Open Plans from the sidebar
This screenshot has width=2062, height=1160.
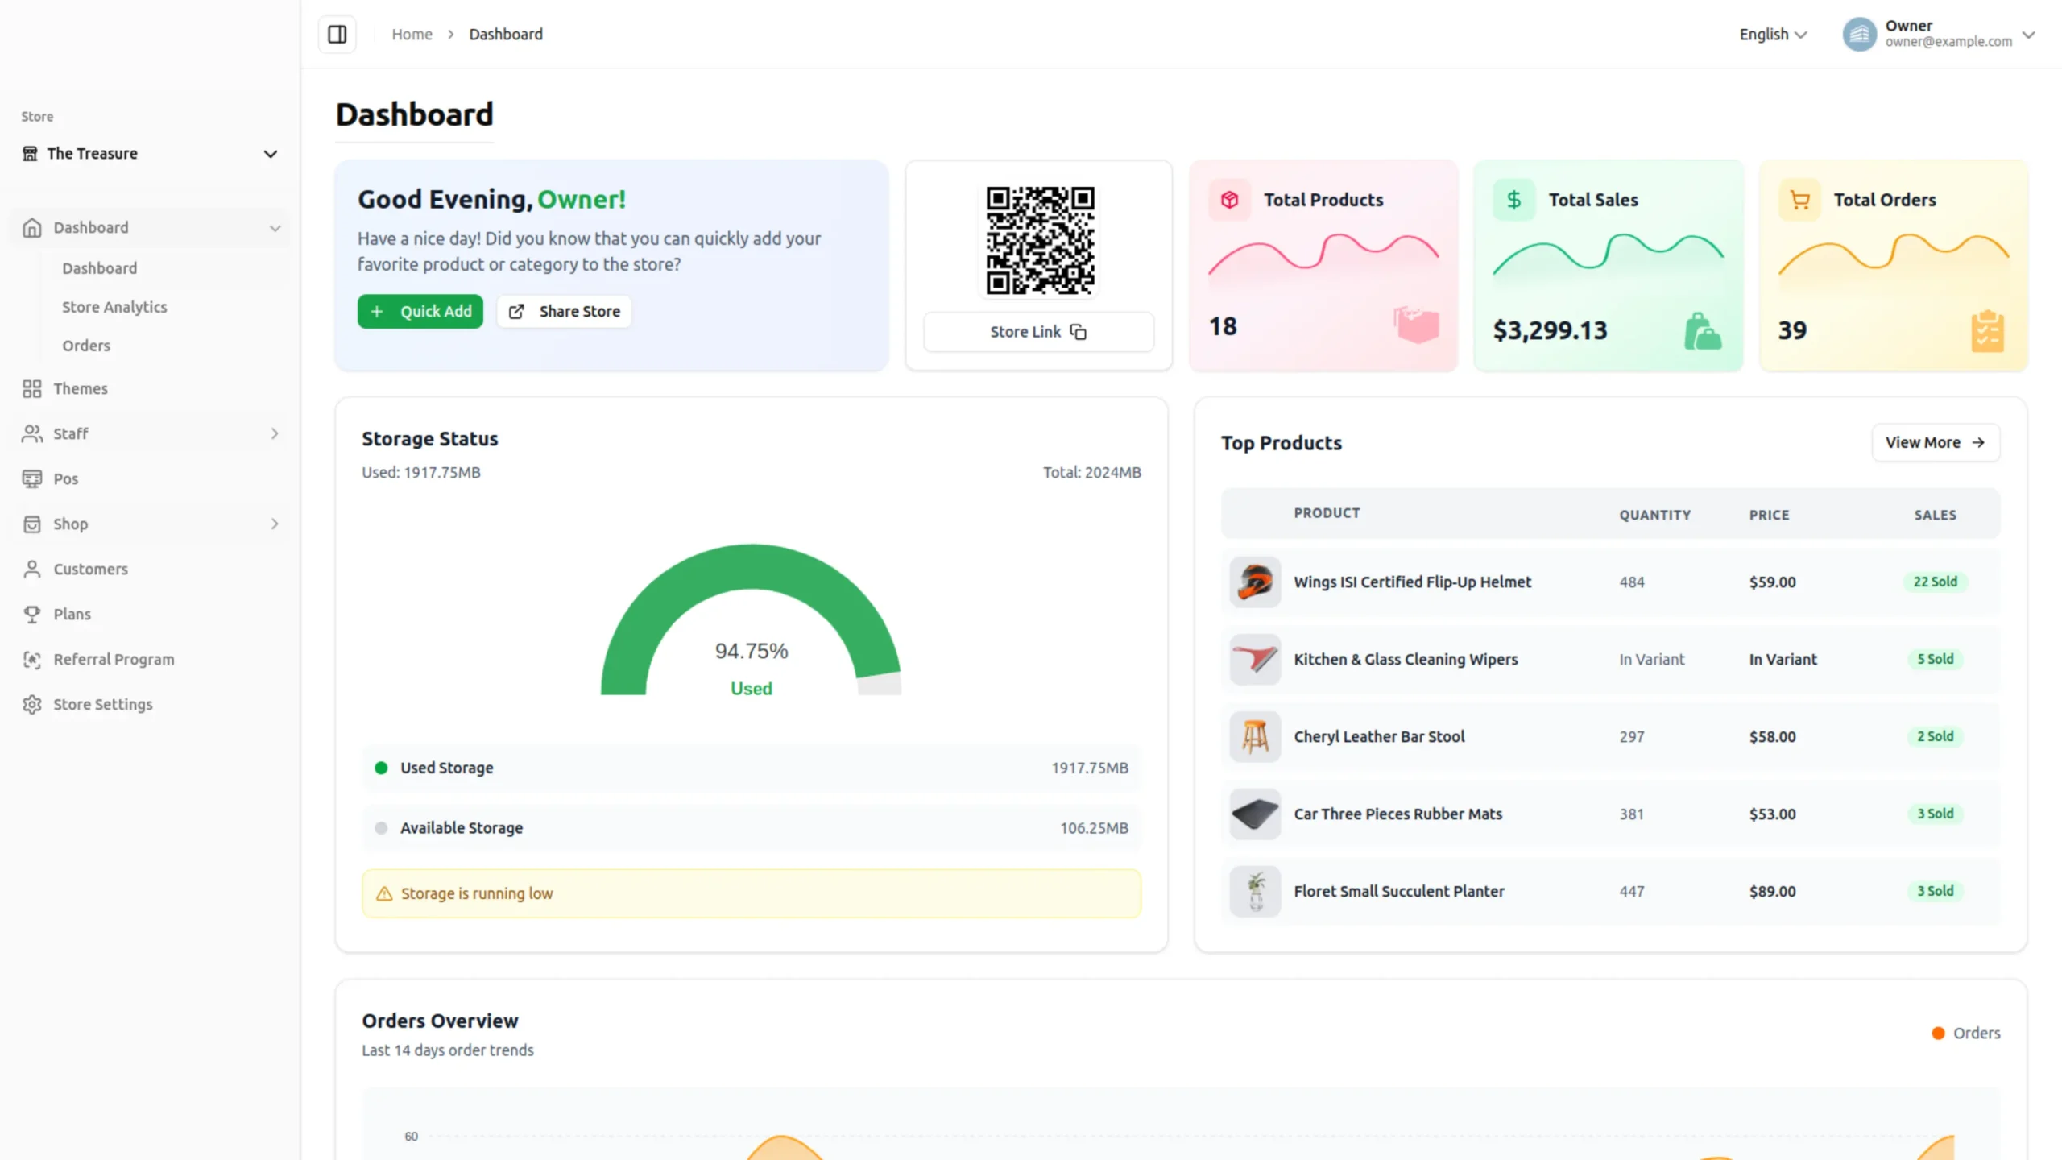pyautogui.click(x=71, y=614)
